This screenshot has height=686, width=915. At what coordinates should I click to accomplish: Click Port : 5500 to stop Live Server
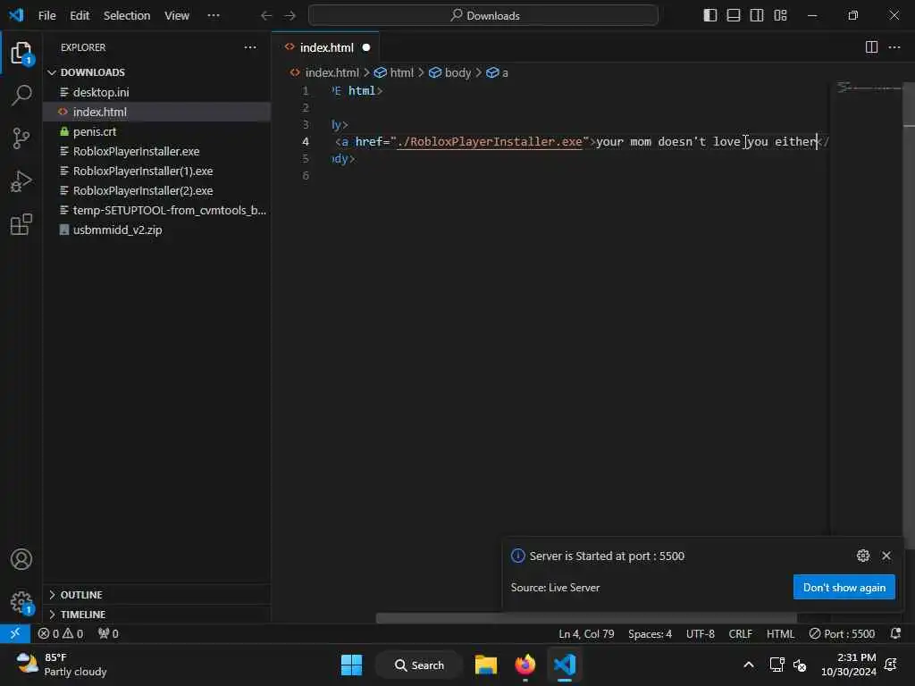842,633
